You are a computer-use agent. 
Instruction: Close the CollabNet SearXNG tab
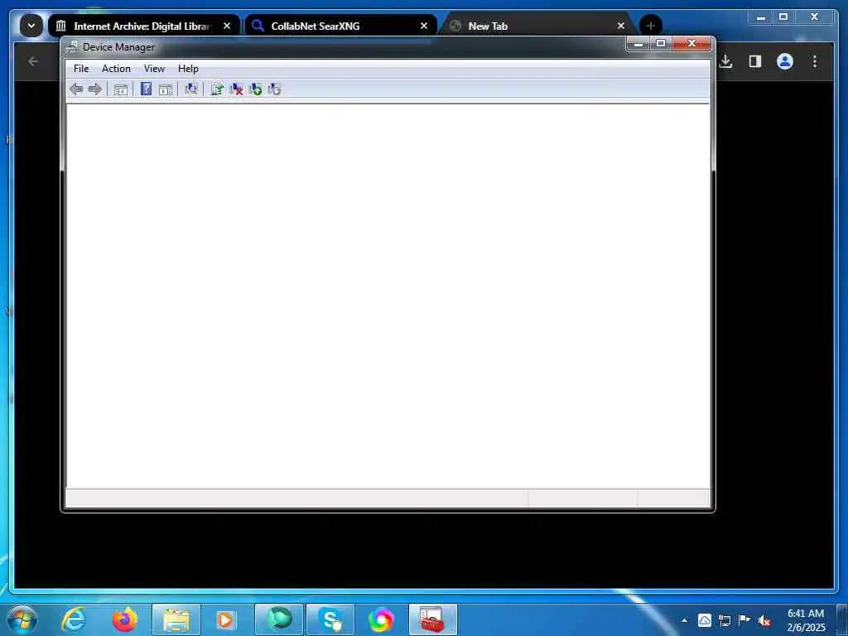coord(424,26)
